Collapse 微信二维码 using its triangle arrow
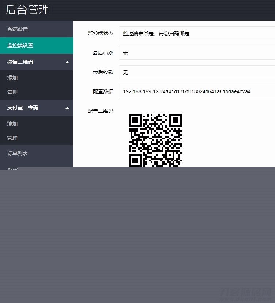Image resolution: width=275 pixels, height=303 pixels. [x=67, y=62]
